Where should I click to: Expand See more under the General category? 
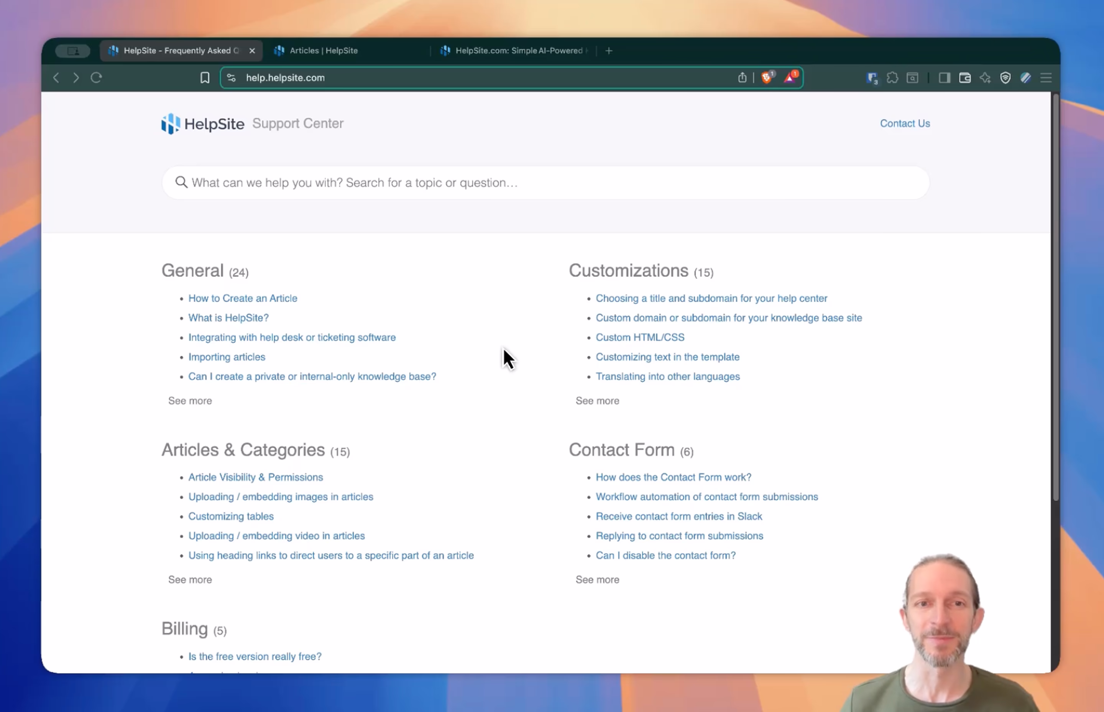[x=190, y=400]
